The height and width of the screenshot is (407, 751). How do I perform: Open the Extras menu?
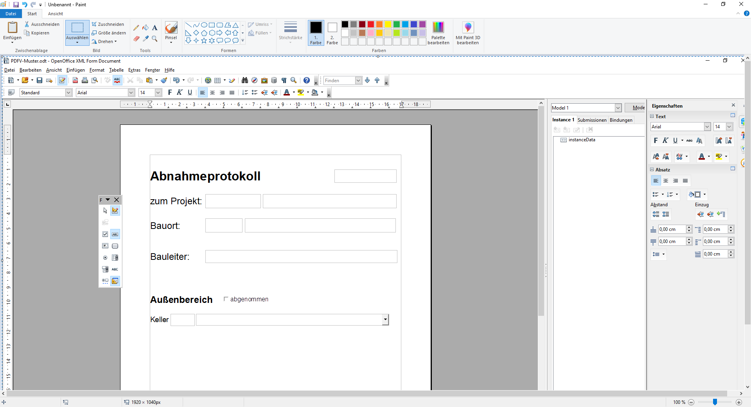(134, 70)
